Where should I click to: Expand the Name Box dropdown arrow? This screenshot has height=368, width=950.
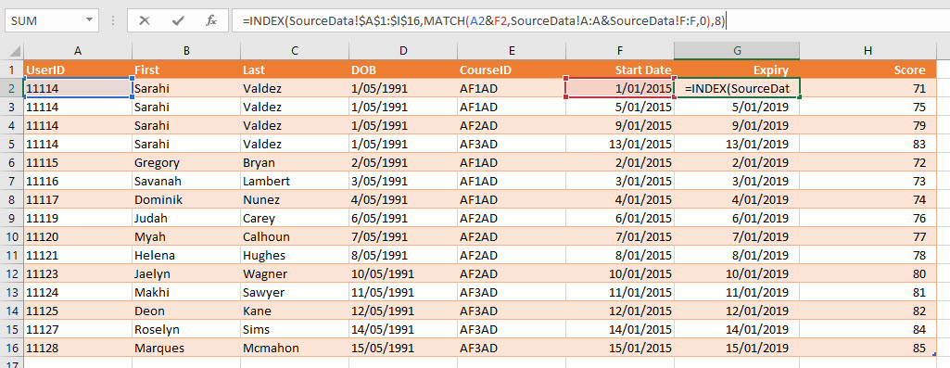tap(90, 20)
